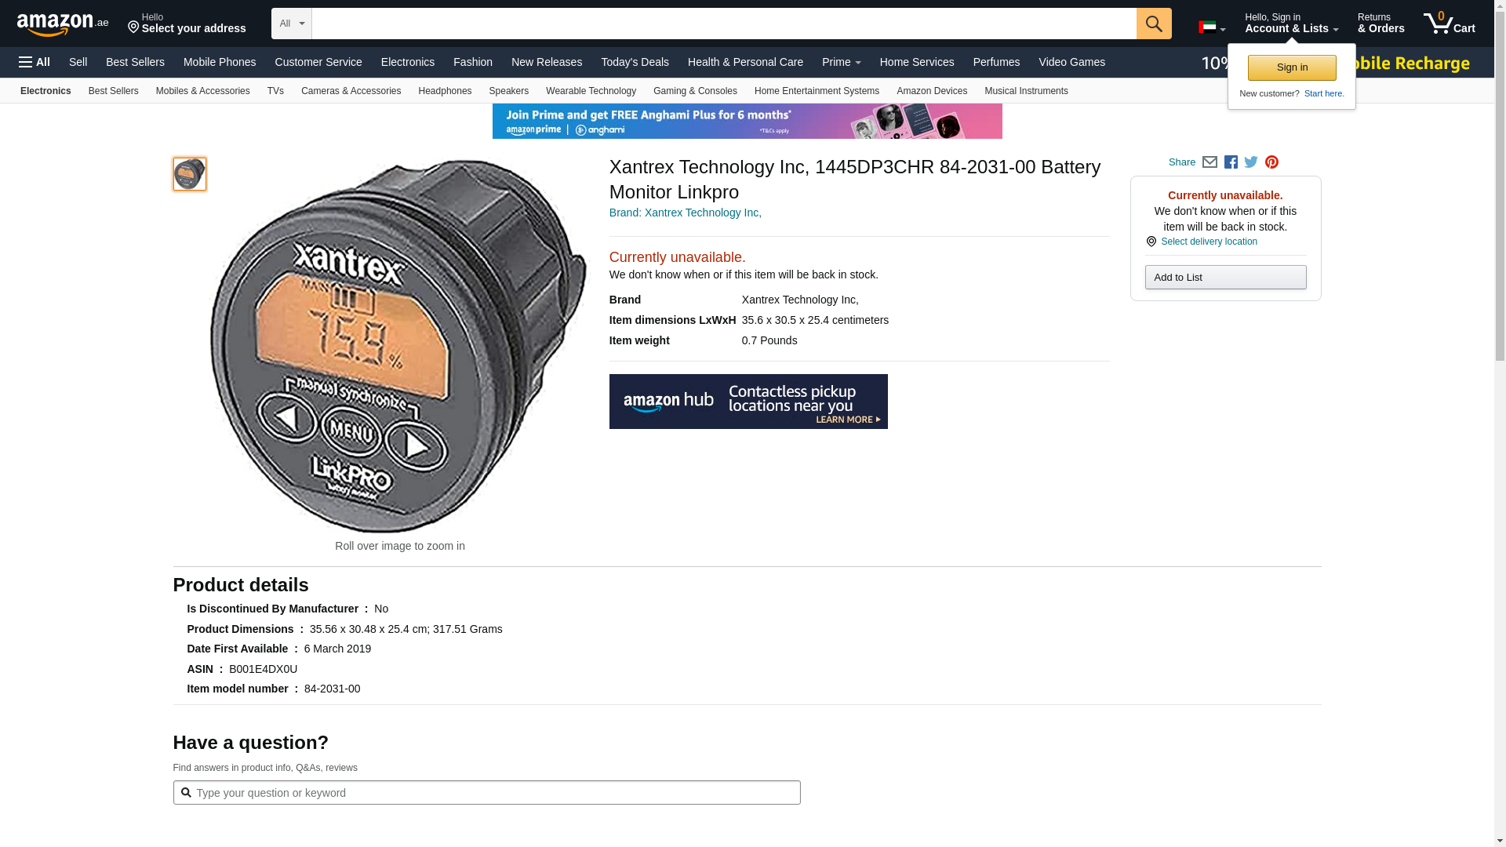This screenshot has height=847, width=1506.
Task: Click Select delivery location link
Action: pyautogui.click(x=1209, y=242)
